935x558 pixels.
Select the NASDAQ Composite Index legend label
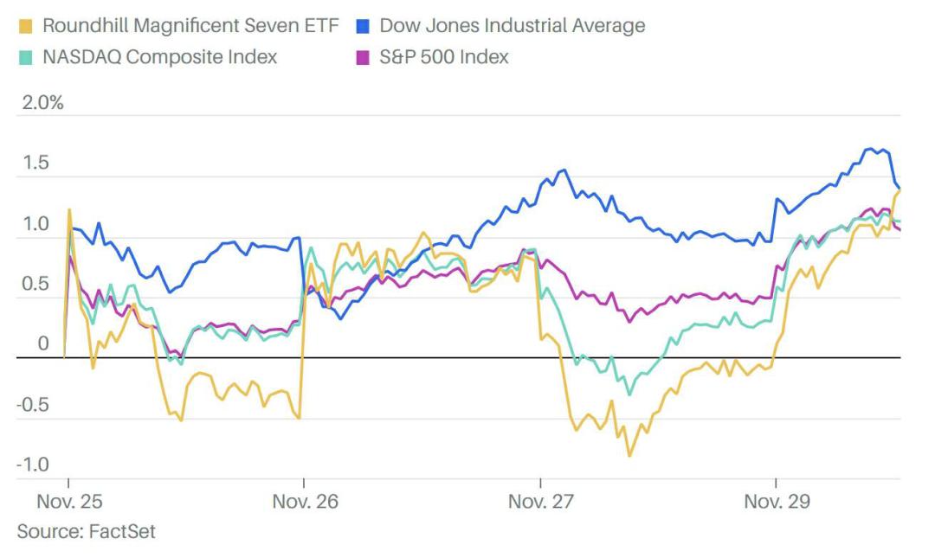coord(160,57)
